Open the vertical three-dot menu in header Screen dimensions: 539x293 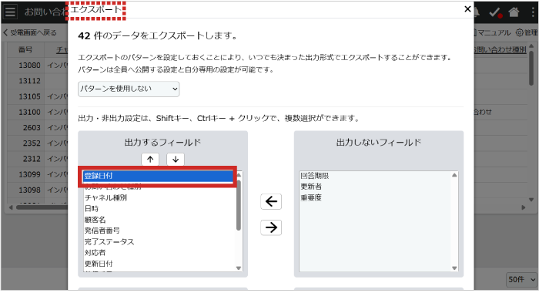533,12
